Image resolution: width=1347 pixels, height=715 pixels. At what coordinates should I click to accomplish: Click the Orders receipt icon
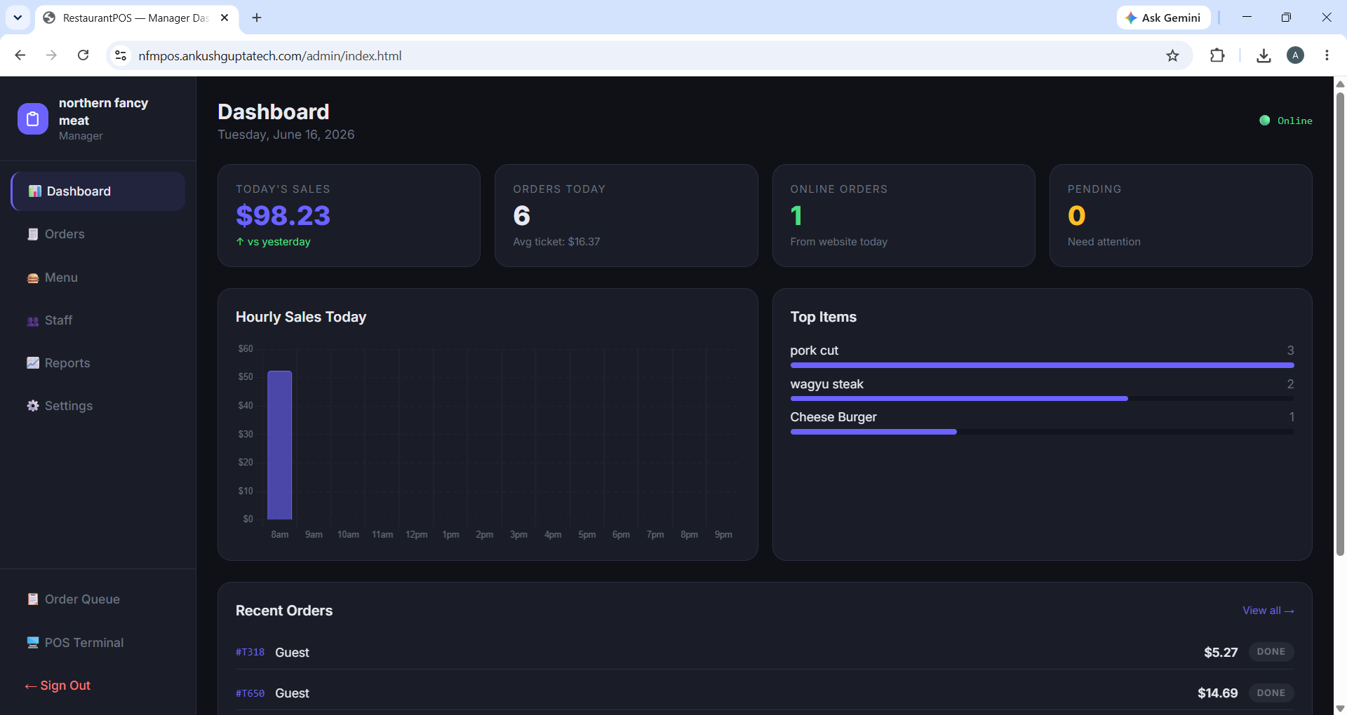coord(33,234)
